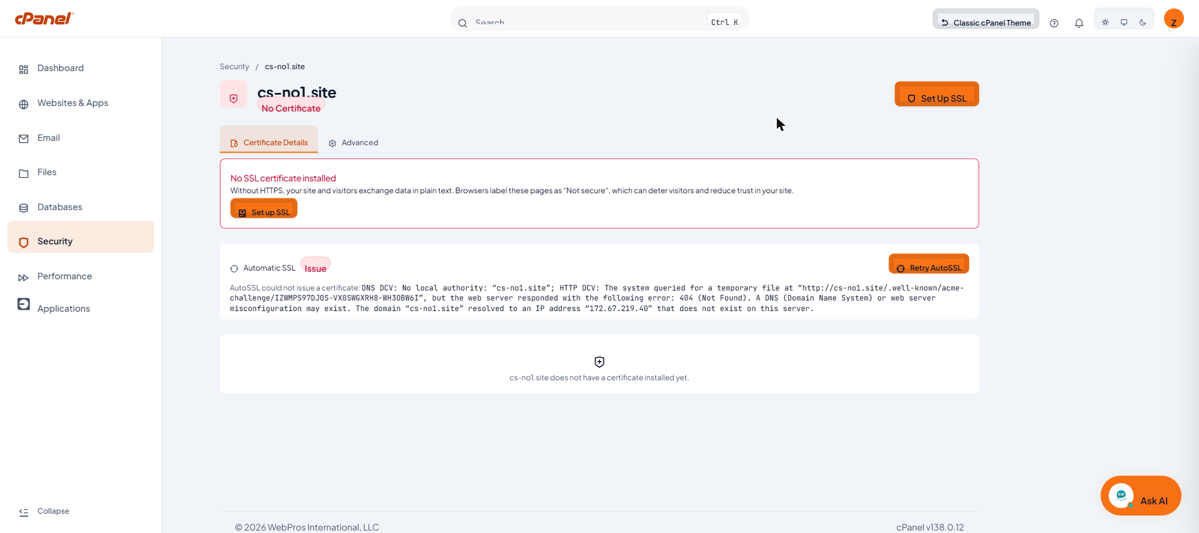Viewport: 1199px width, 533px height.
Task: Click the cPanel logo
Action: pos(44,19)
